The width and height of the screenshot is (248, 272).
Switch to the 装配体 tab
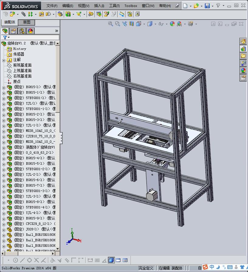coord(10,22)
